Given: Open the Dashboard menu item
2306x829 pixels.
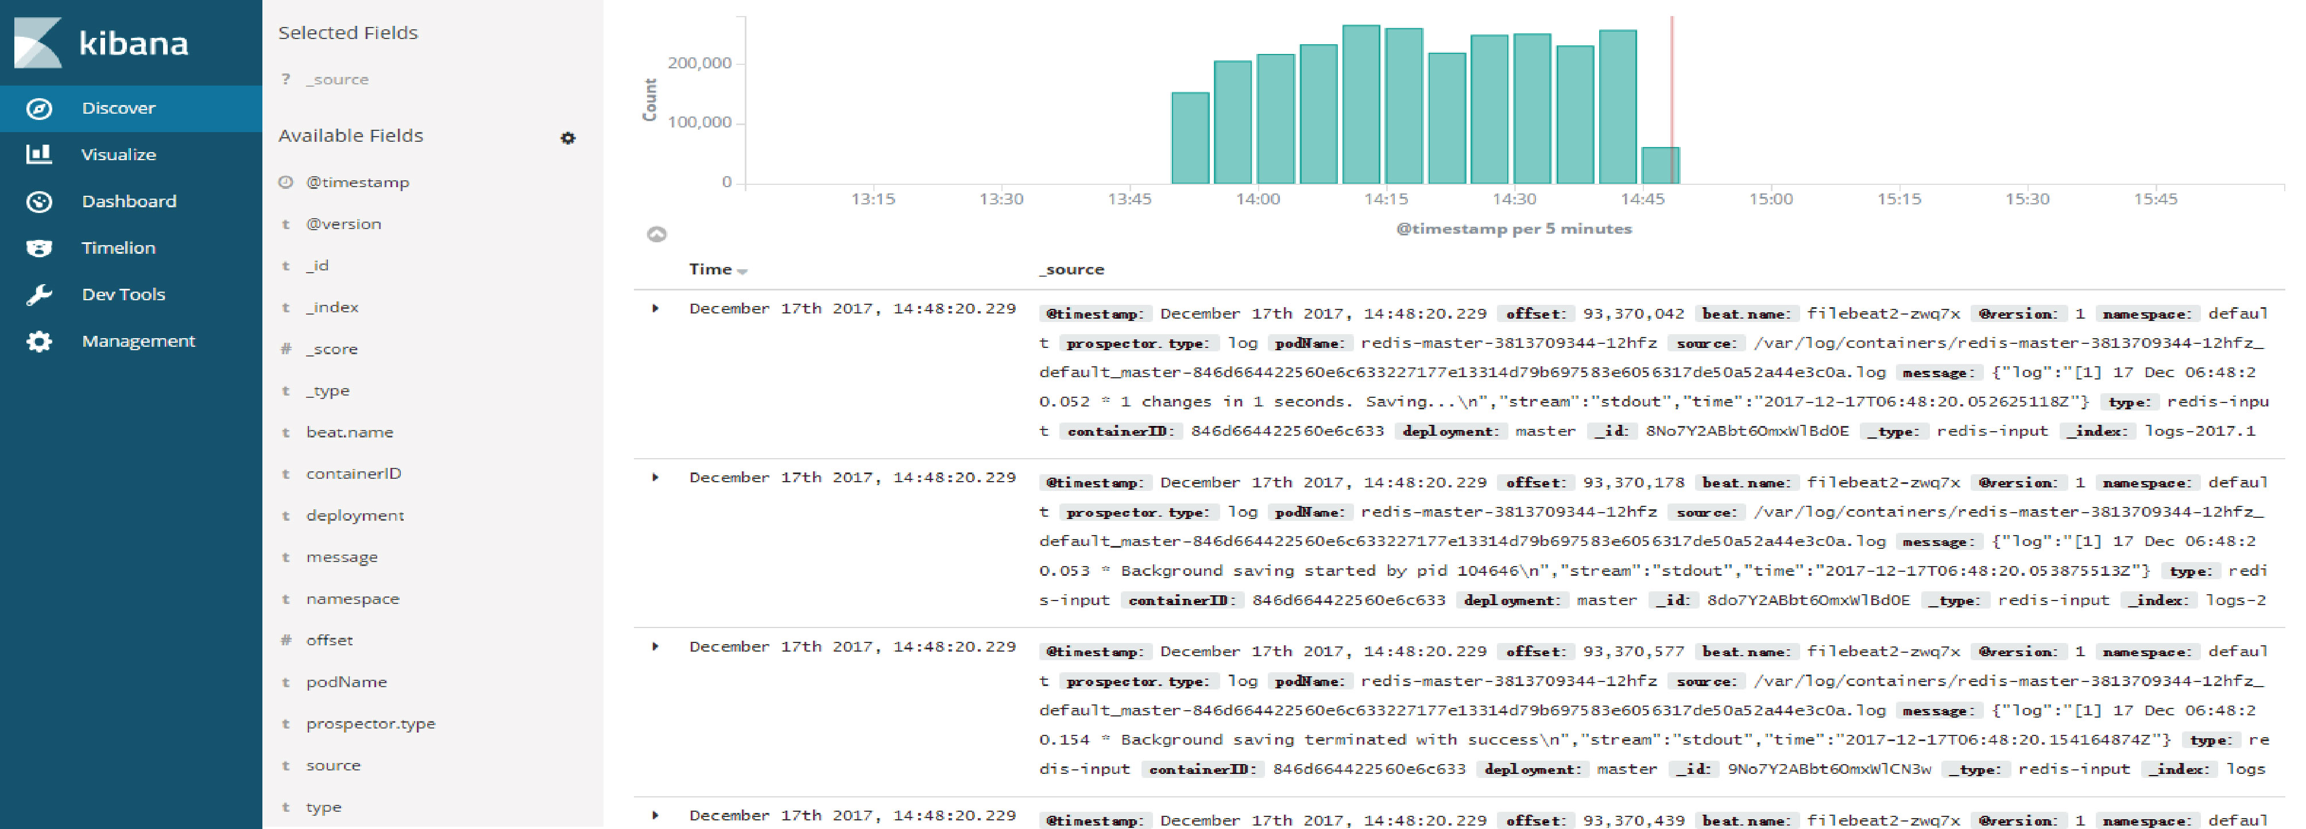Looking at the screenshot, I should (131, 202).
